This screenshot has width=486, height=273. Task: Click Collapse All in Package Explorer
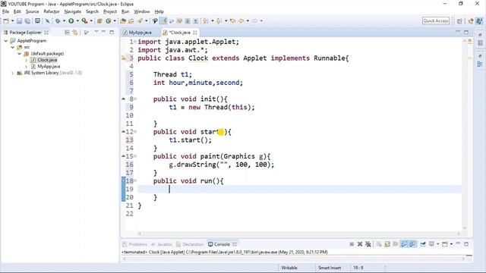[67, 32]
